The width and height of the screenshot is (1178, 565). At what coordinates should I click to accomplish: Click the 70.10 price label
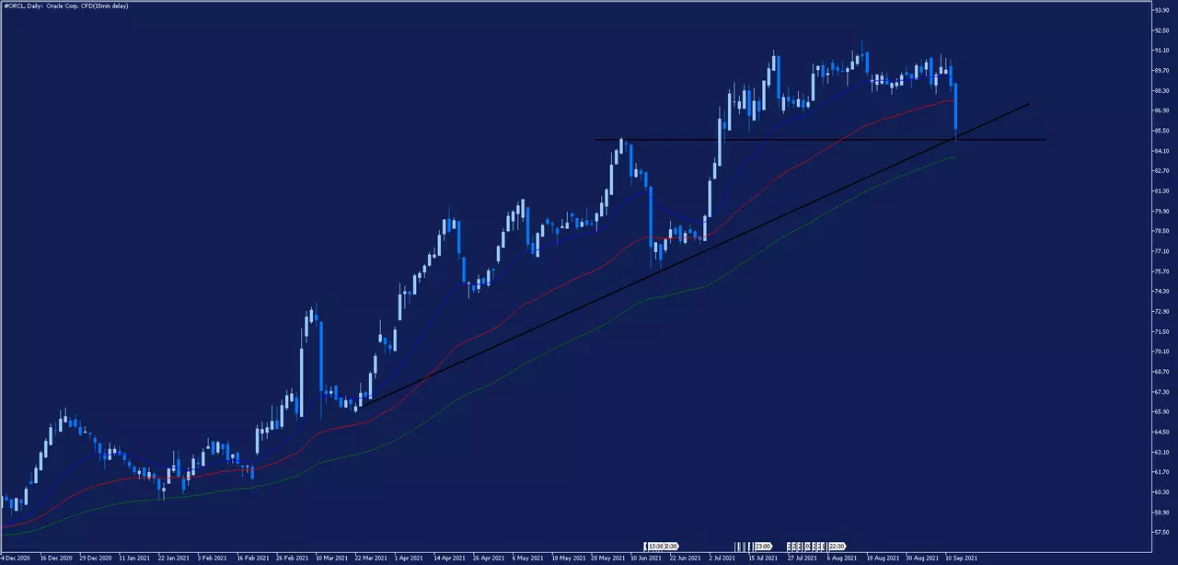coord(1162,352)
